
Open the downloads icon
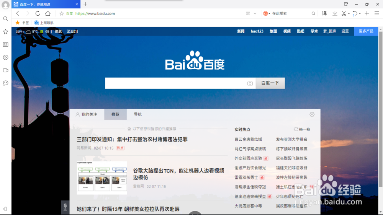[335, 13]
